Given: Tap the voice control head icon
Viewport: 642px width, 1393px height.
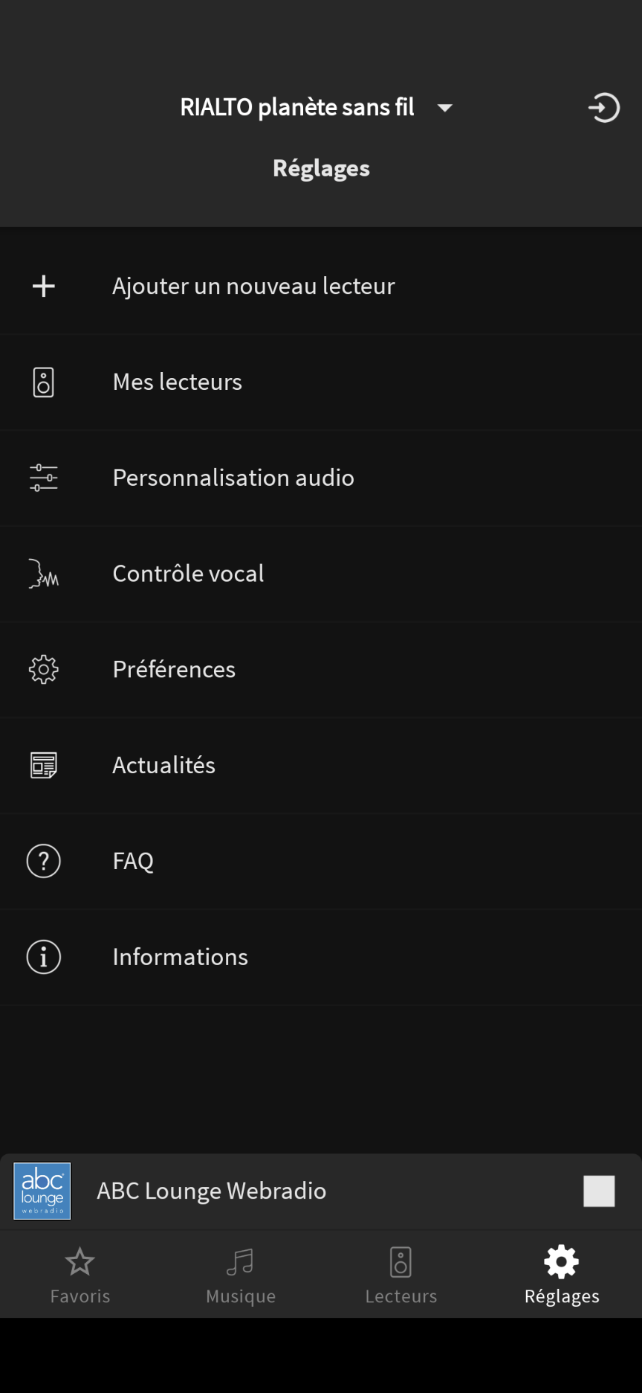Looking at the screenshot, I should (44, 574).
